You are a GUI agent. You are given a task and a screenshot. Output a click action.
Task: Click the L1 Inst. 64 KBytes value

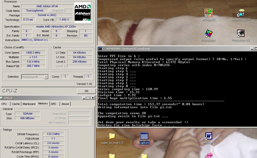point(80,57)
